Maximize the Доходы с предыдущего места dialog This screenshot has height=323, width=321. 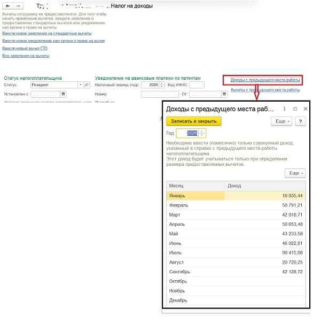coord(295,109)
